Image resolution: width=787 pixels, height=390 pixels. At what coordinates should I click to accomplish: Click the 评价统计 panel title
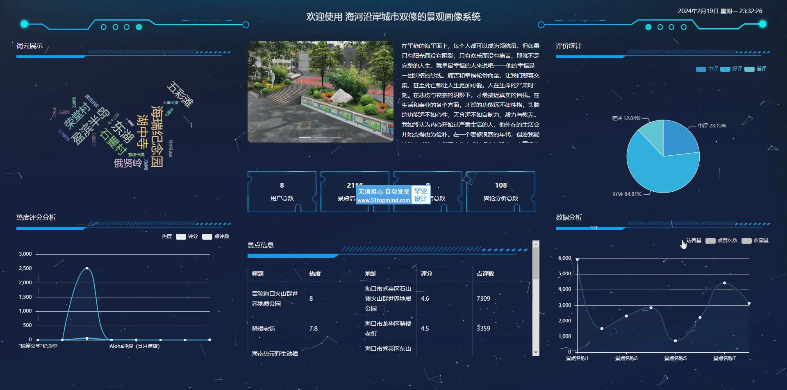(x=569, y=46)
